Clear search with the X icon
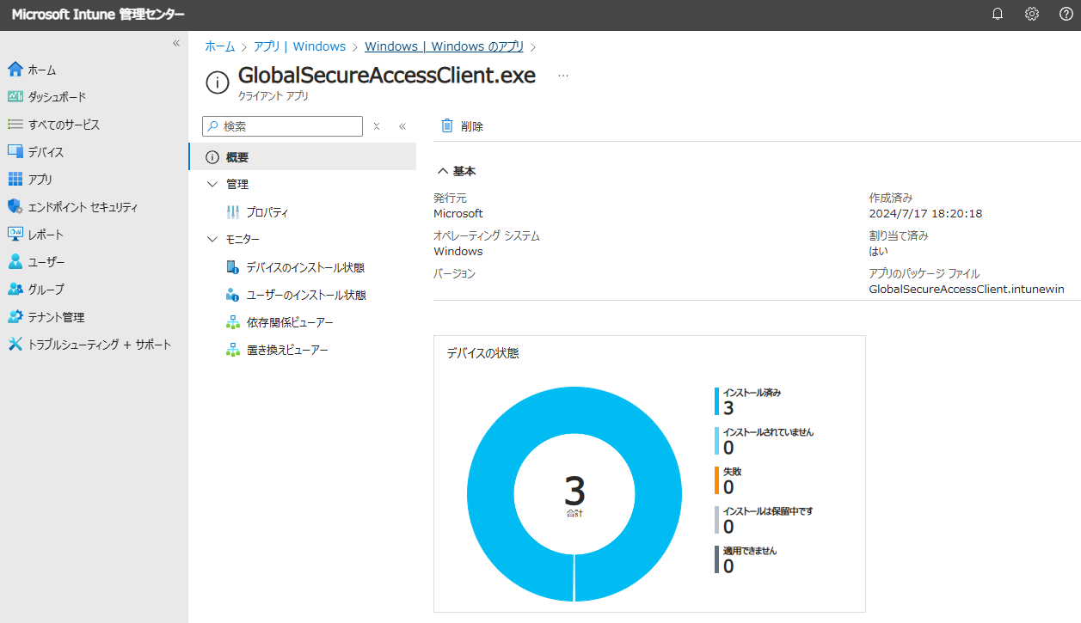 377,126
